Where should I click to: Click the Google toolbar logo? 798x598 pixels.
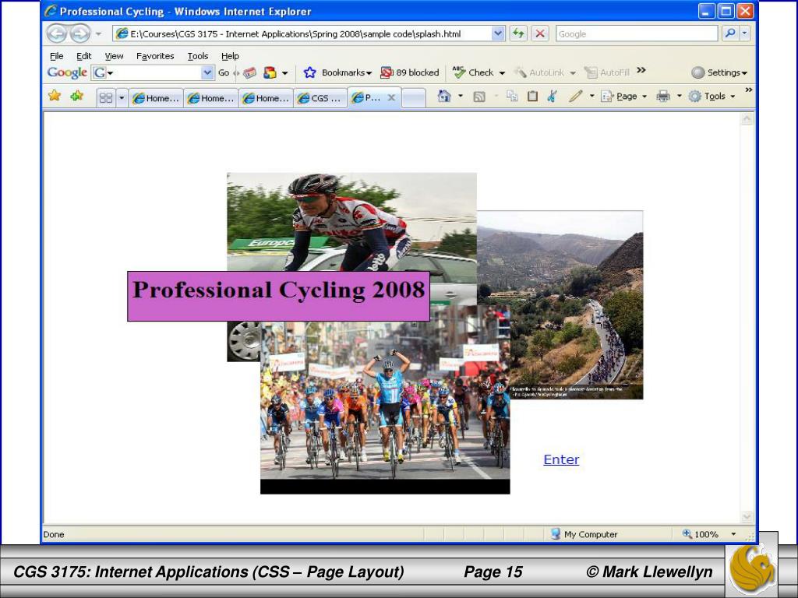point(67,72)
